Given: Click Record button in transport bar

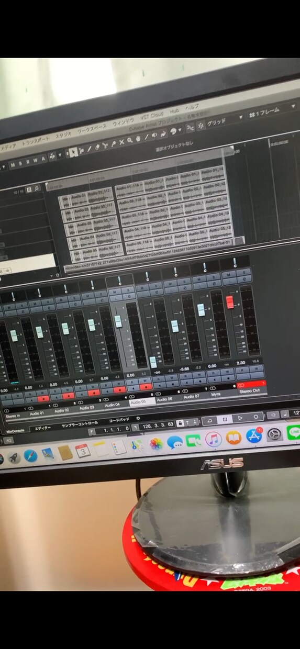Looking at the screenshot, I should (255, 417).
